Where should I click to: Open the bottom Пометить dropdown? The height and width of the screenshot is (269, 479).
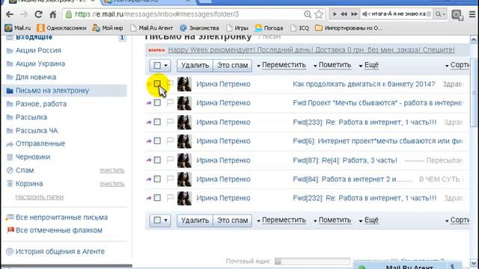point(332,220)
